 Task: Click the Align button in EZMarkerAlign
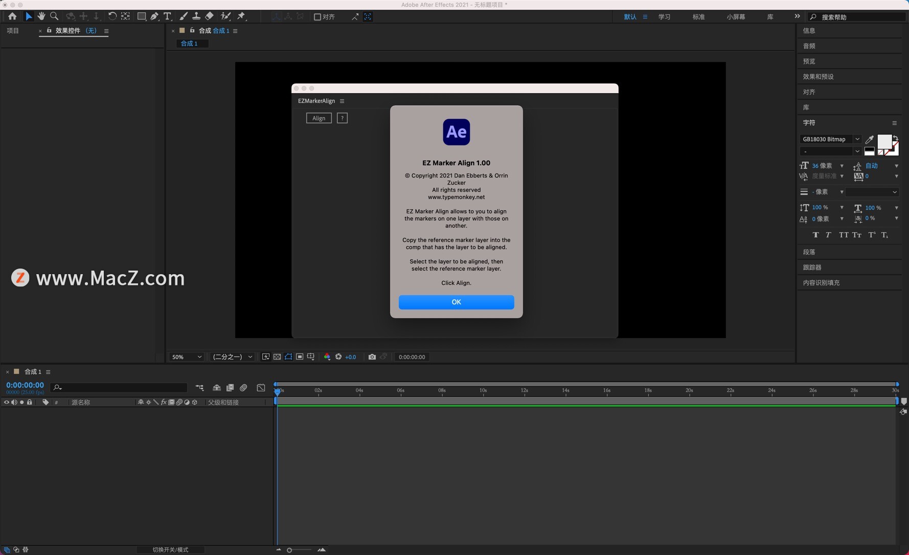coord(319,118)
